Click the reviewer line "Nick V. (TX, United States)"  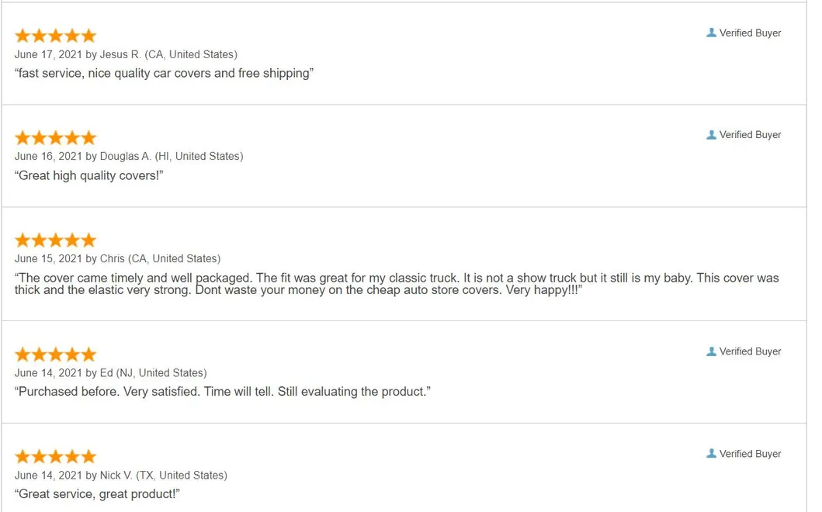click(x=163, y=475)
